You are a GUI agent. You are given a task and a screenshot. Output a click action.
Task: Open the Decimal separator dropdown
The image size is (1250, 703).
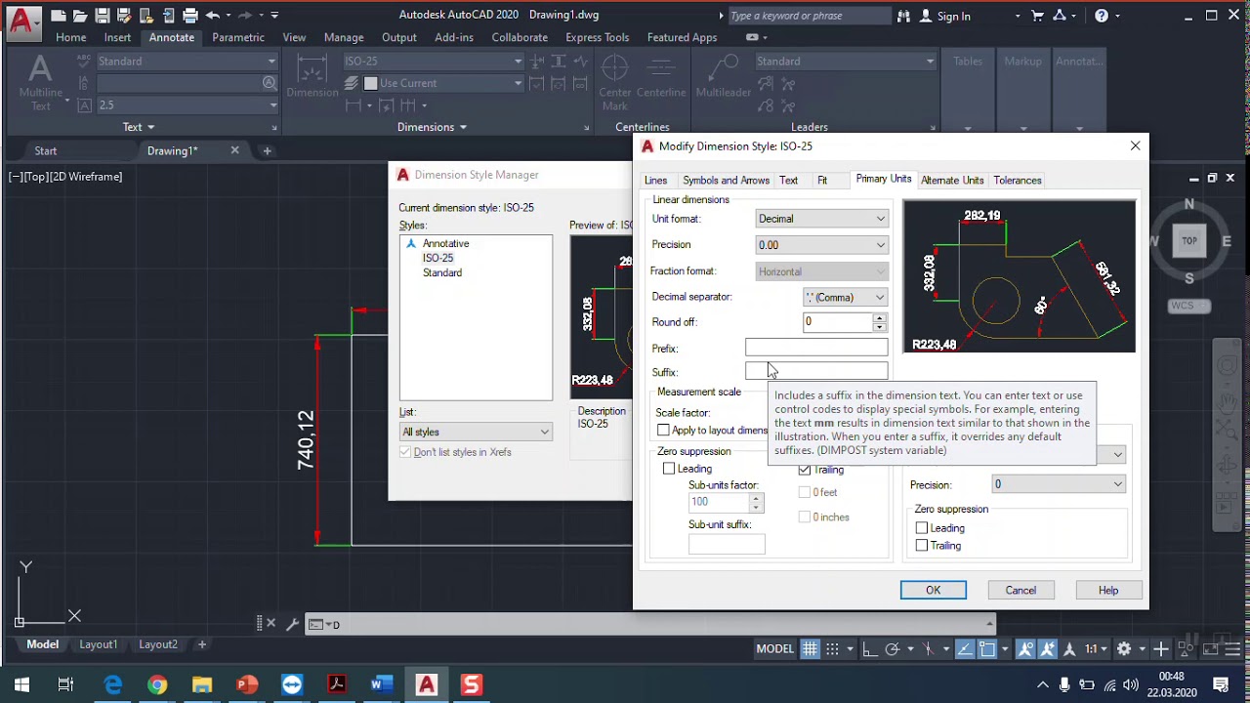845,298
